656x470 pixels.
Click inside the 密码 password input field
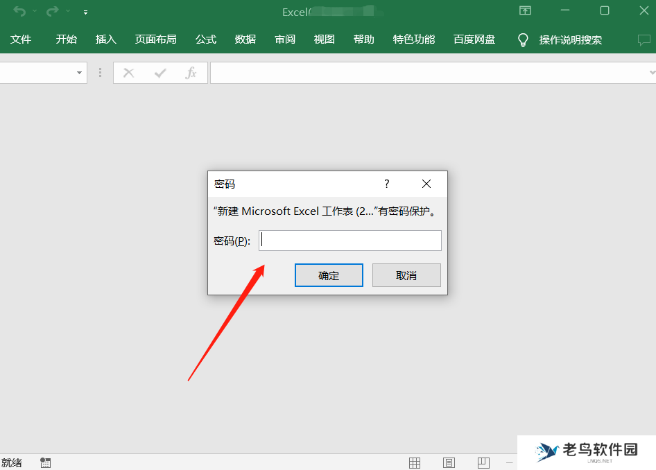click(x=350, y=240)
